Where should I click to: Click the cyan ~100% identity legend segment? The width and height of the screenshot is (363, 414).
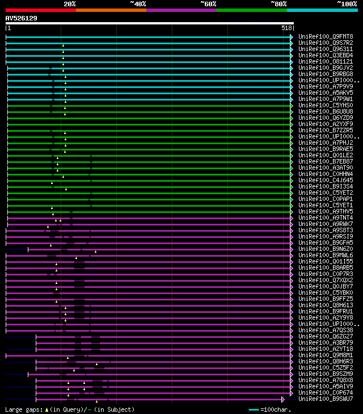[x=322, y=10]
